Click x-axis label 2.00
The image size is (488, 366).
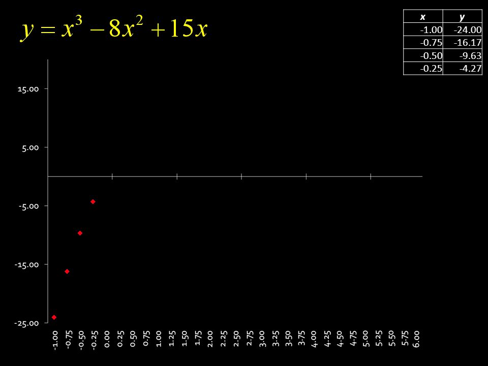point(210,339)
